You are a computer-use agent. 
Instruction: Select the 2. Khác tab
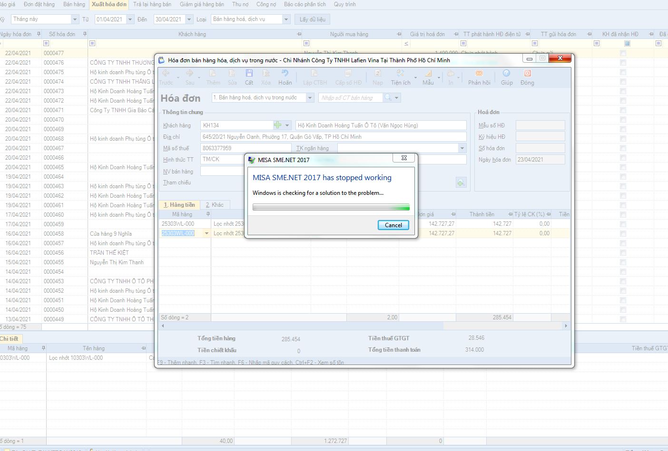point(215,205)
